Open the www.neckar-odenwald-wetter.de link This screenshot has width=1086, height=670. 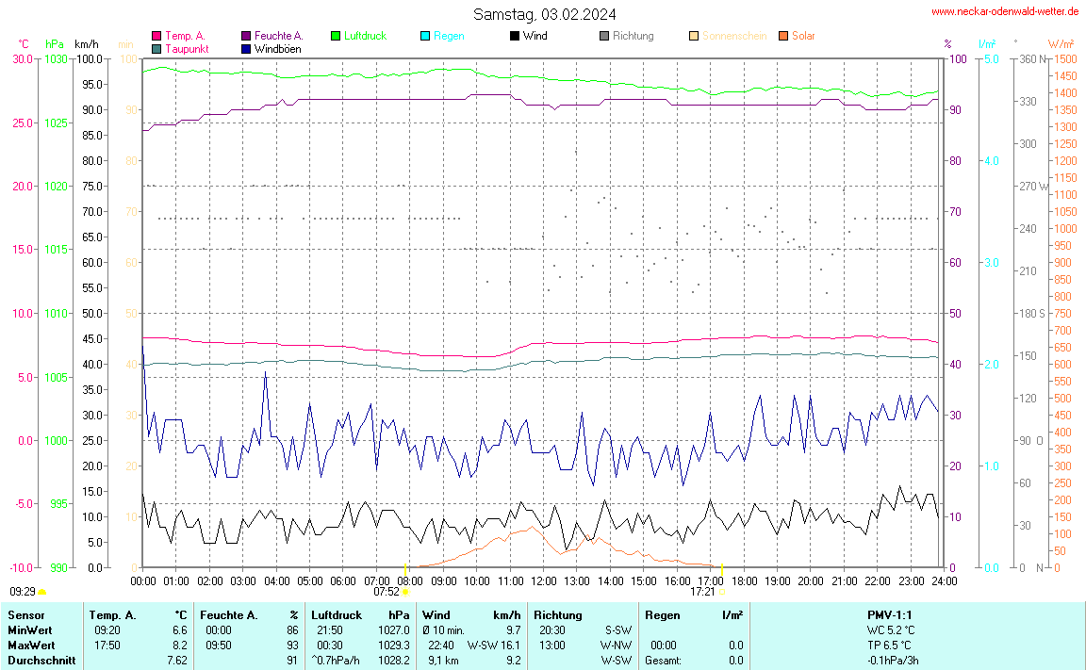point(1005,11)
